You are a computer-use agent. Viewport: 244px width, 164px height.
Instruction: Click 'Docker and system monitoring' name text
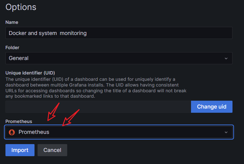point(48,33)
